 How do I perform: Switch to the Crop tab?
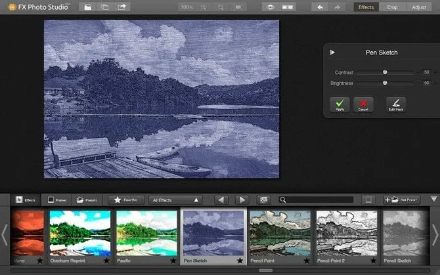pos(392,7)
